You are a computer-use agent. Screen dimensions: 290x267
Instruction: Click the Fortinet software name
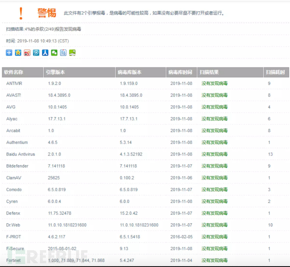[x=13, y=261]
